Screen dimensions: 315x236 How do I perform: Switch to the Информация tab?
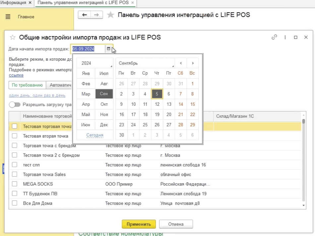pyautogui.click(x=13, y=3)
